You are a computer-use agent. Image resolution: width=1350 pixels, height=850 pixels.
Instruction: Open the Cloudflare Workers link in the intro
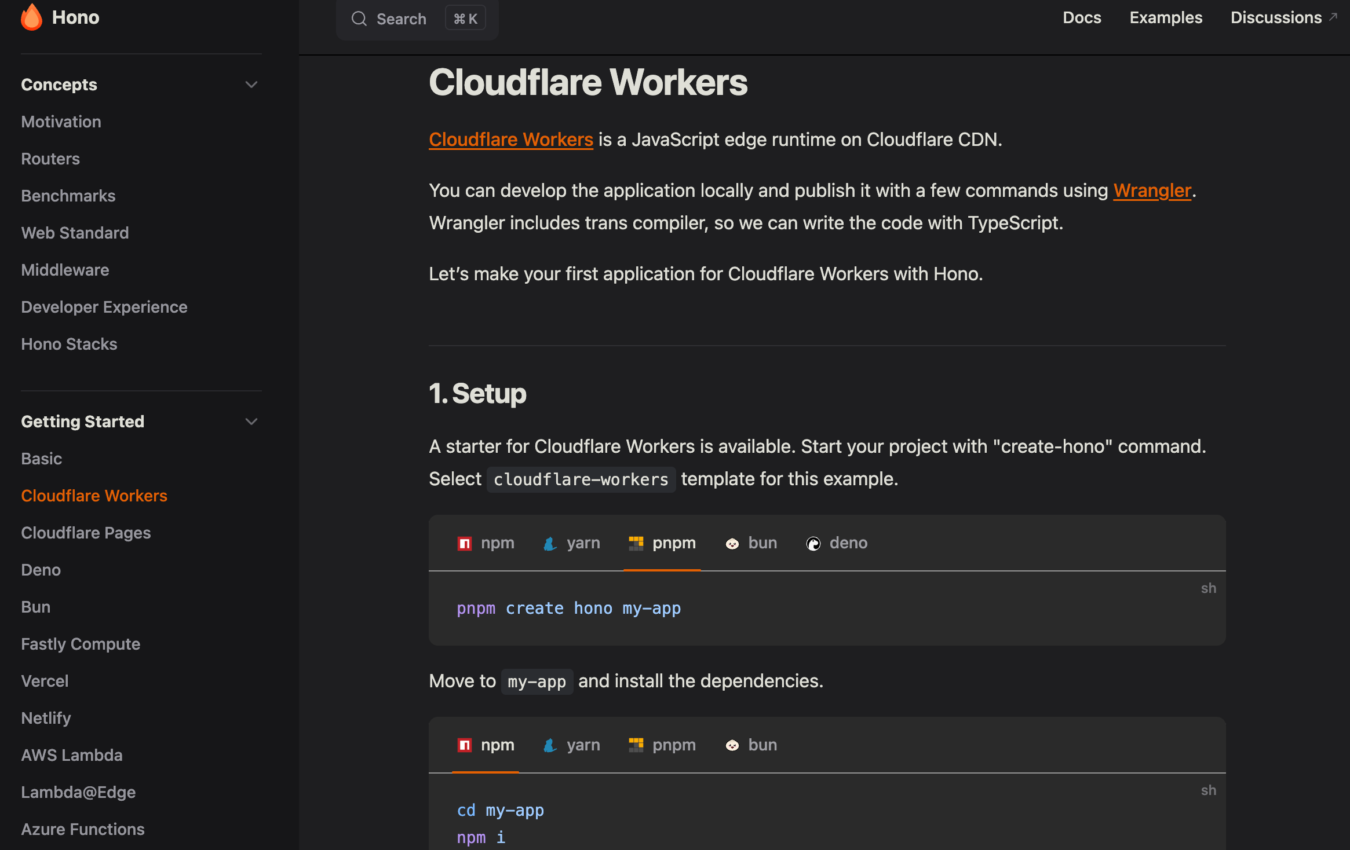510,139
